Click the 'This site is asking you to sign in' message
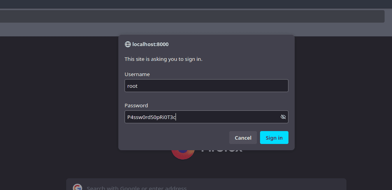This screenshot has width=392, height=190. pyautogui.click(x=163, y=59)
